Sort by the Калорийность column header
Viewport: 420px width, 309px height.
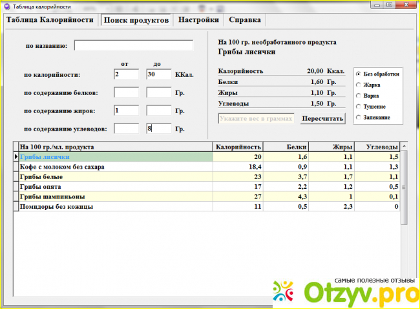[238, 147]
